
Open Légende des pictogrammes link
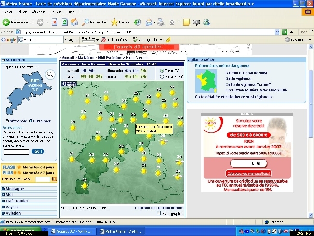click(x=159, y=208)
